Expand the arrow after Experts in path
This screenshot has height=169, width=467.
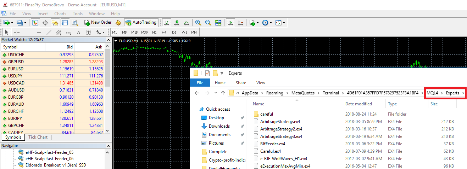point(463,93)
